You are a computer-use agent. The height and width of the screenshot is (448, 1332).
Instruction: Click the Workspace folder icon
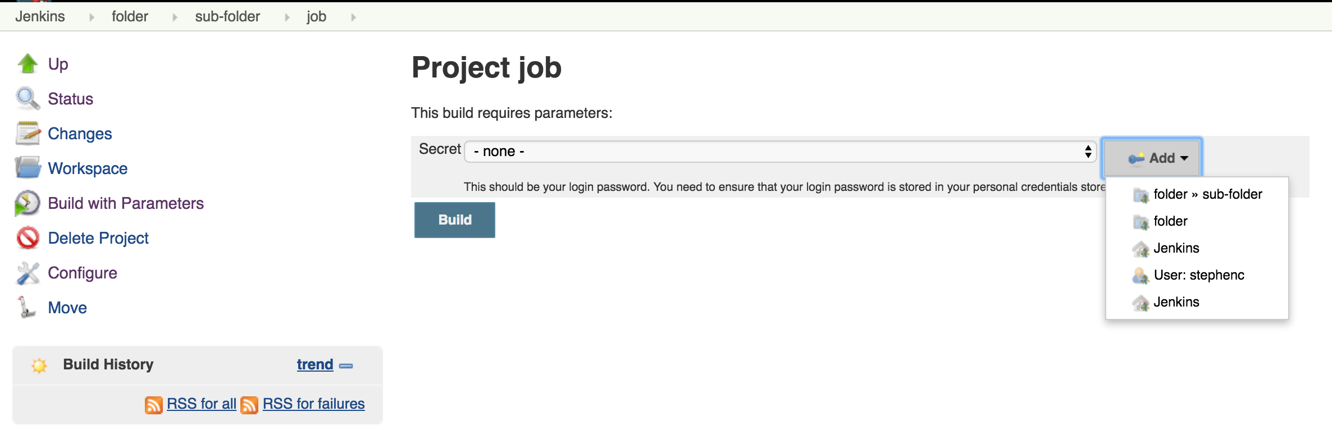[x=28, y=168]
